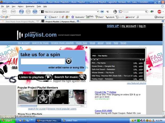This screenshot has height=123, width=165.
Task: Open search engine selector dropdown
Action: pos(121,12)
